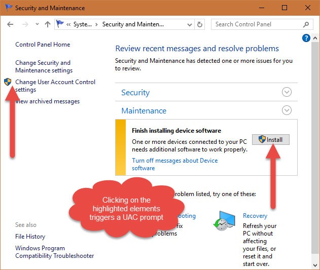Click the search magnifier icon
Screen dimensions: 320x270
(306, 24)
